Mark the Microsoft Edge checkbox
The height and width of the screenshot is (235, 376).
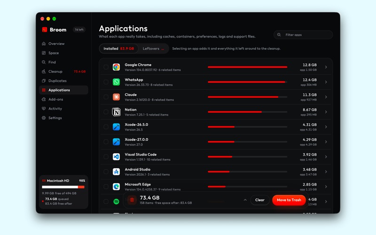click(x=106, y=187)
